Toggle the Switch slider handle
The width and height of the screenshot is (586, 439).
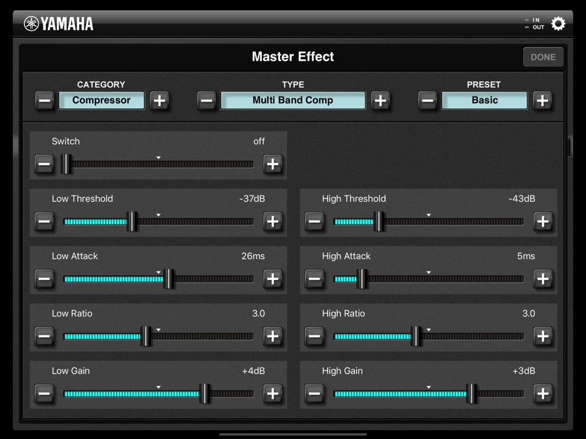pos(66,164)
